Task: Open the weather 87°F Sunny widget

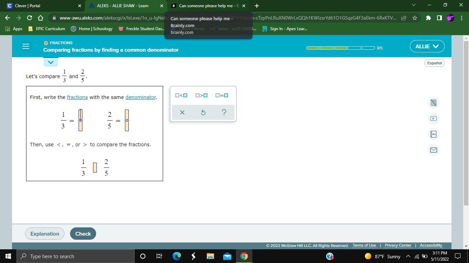Action: pyautogui.click(x=382, y=256)
